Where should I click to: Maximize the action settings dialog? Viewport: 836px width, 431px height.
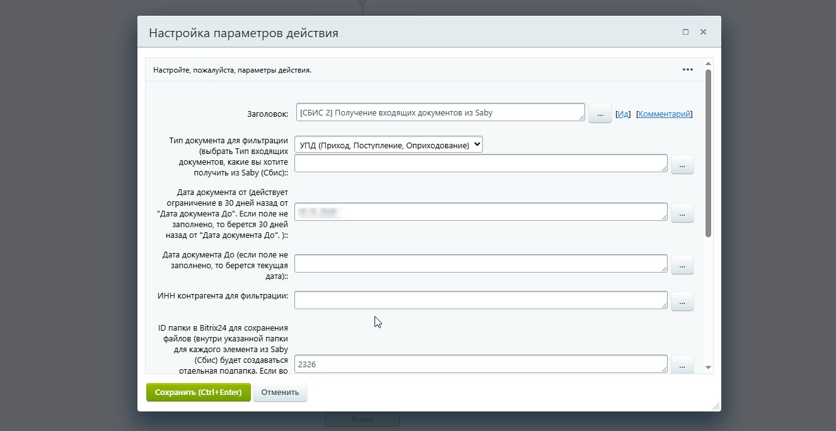[685, 32]
